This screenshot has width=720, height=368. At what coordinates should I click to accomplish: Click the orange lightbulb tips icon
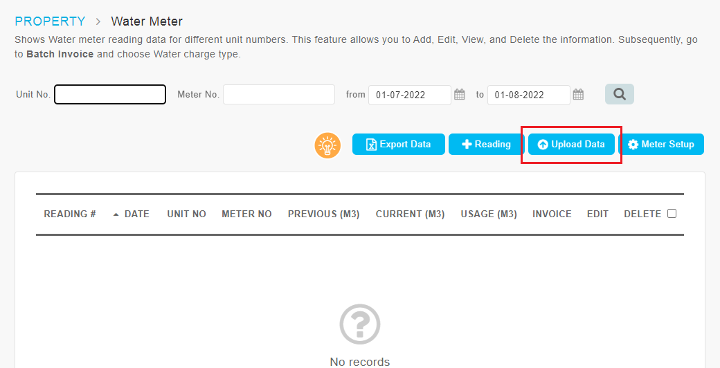point(327,145)
